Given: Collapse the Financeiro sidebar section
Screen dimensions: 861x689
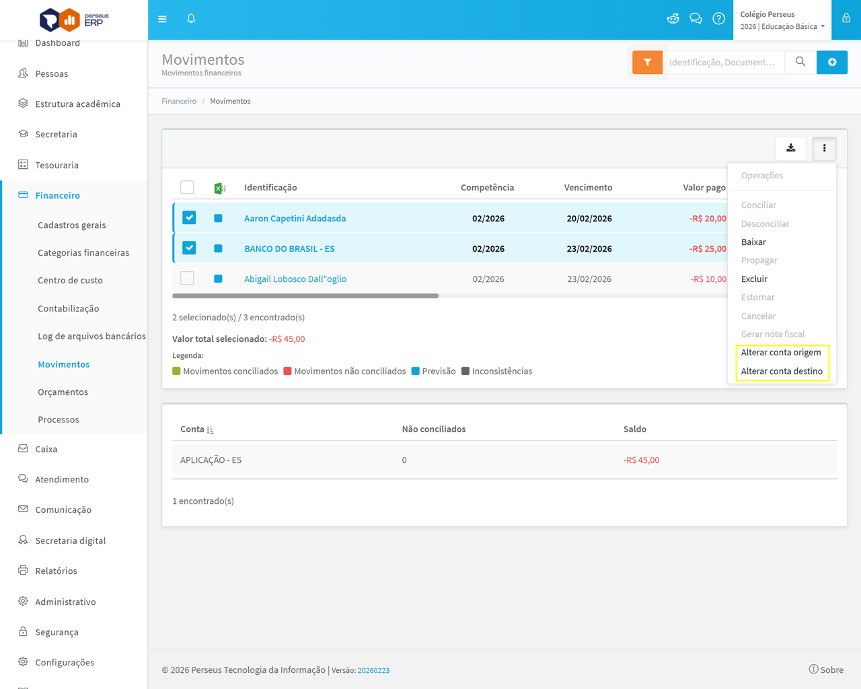Looking at the screenshot, I should [x=58, y=196].
